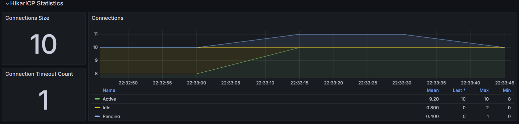The image size is (519, 124).
Task: Open the Connection Timeout Count panel title
Action: [x=39, y=74]
